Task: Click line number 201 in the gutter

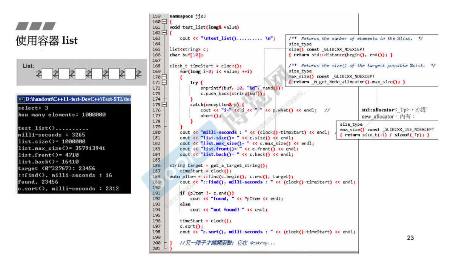Action: [156, 248]
